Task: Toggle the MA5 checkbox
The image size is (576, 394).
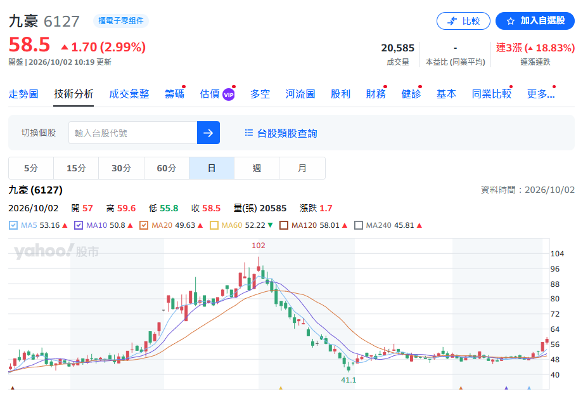Action: [13, 225]
